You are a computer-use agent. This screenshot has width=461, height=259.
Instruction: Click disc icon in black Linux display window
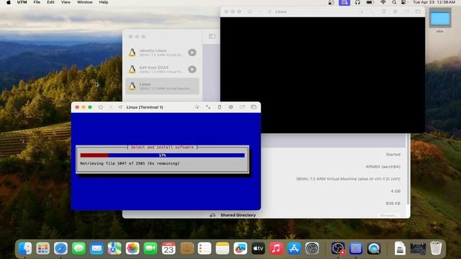(x=395, y=12)
